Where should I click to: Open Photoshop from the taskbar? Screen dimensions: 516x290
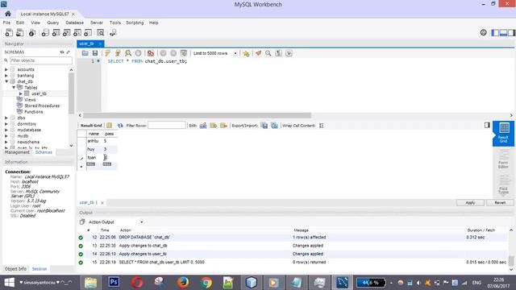click(114, 283)
